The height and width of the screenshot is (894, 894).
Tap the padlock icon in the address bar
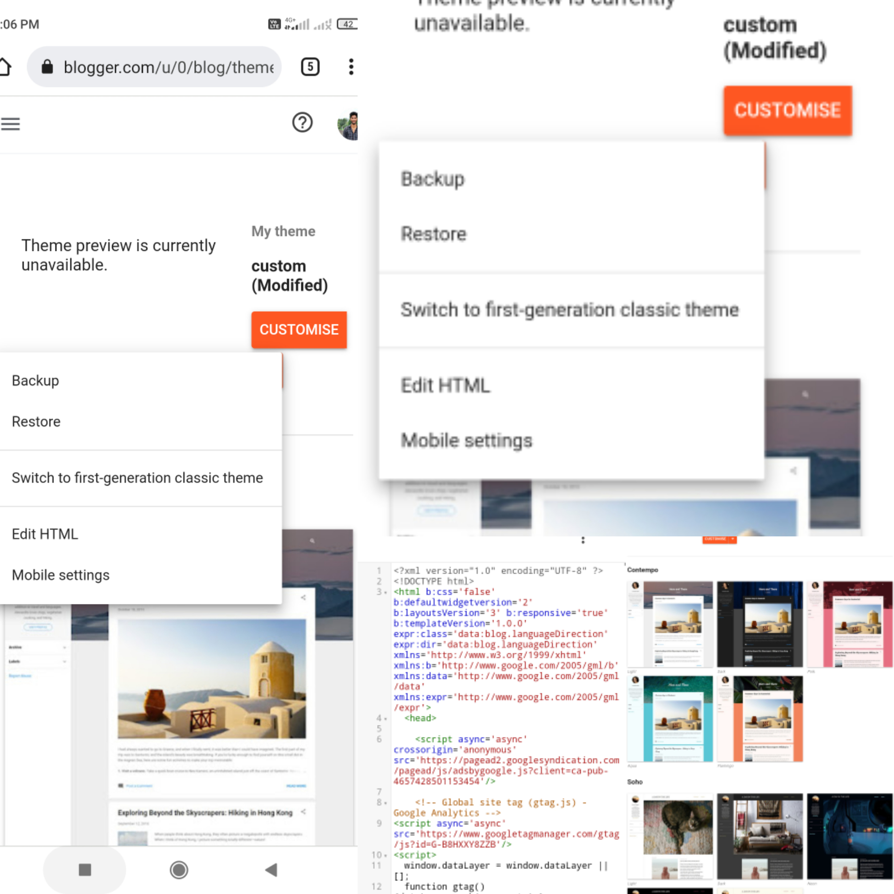pyautogui.click(x=47, y=67)
